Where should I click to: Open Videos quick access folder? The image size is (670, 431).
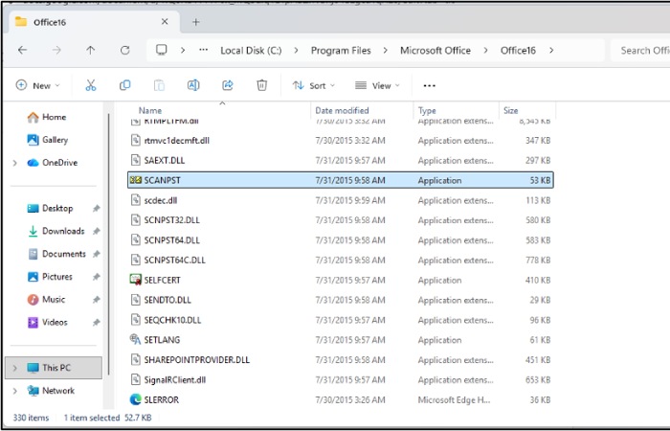click(48, 323)
